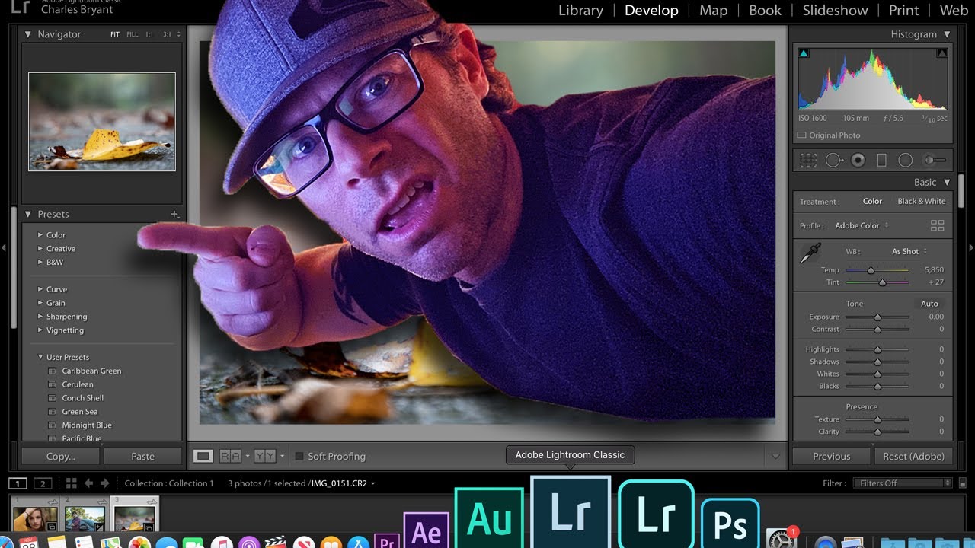Select the Graduated Filter tool
This screenshot has height=548, width=975.
tap(882, 161)
